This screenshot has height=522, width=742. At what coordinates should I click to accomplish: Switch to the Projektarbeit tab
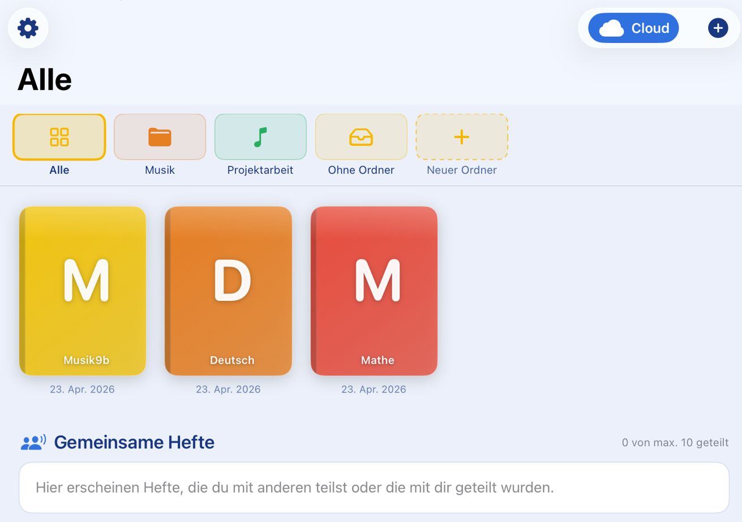pos(260,144)
